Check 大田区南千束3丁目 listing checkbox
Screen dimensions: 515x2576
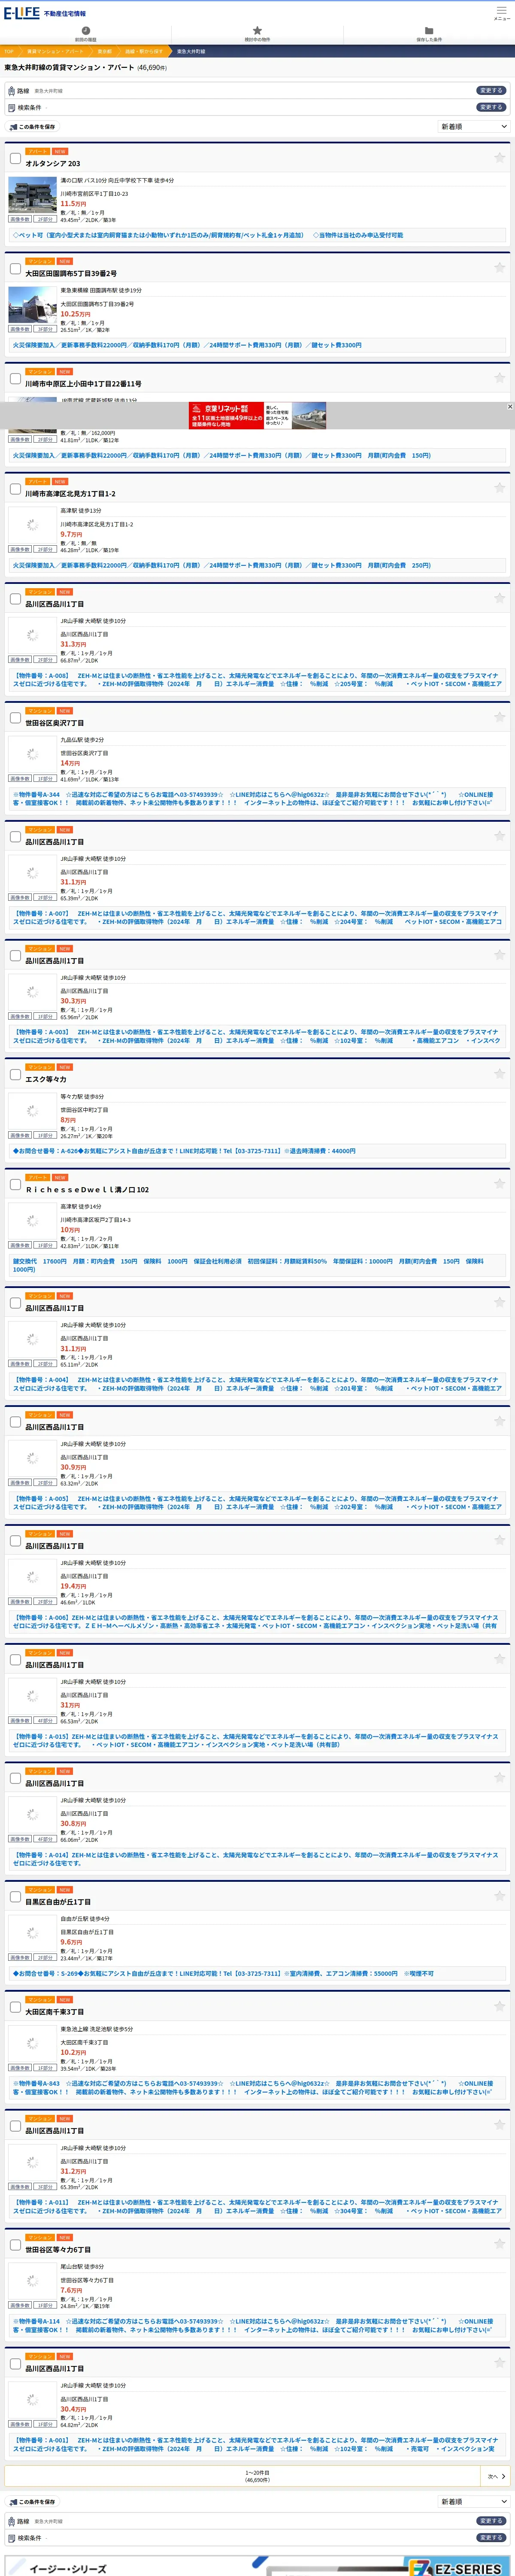pyautogui.click(x=15, y=2007)
